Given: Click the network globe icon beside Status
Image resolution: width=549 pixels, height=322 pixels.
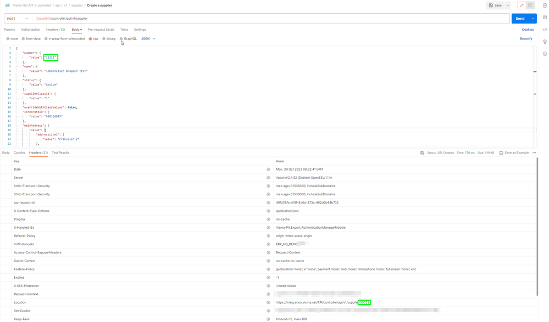Looking at the screenshot, I should pyautogui.click(x=422, y=153).
